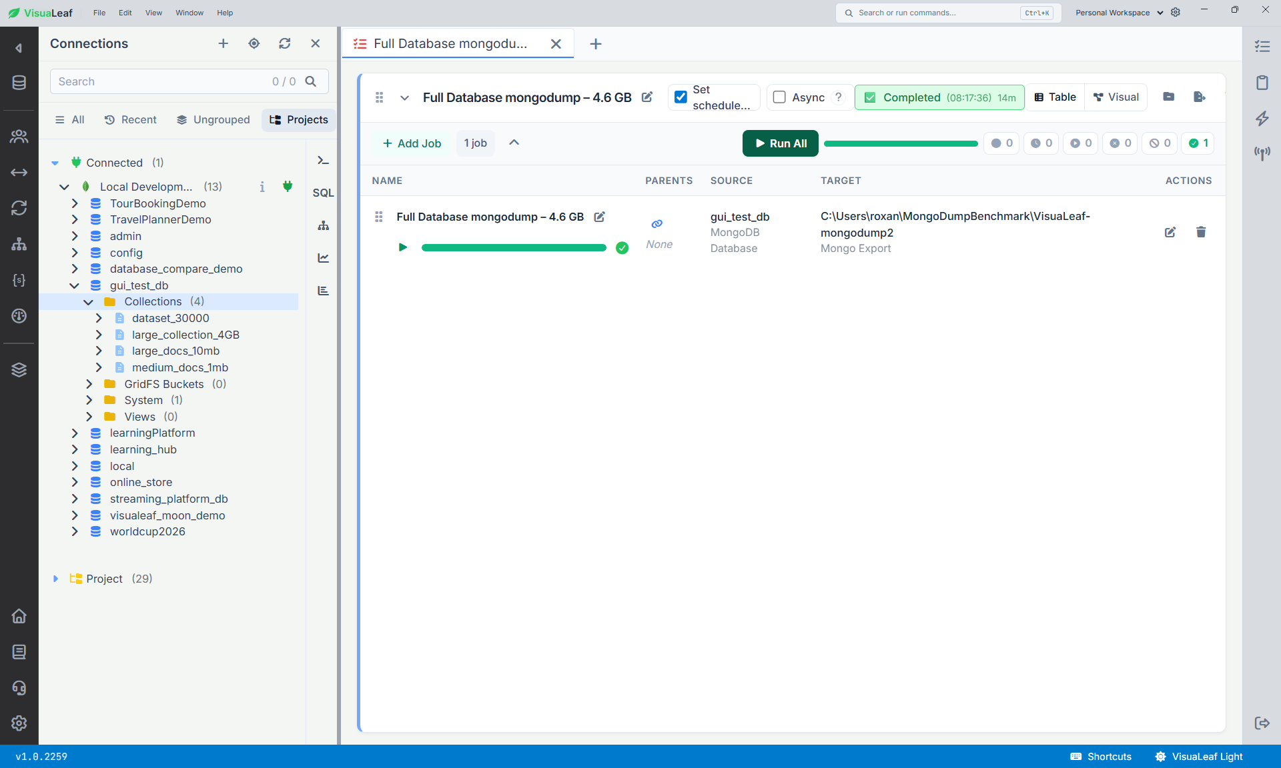Open the braces schema icon in left sidebar

pos(19,280)
